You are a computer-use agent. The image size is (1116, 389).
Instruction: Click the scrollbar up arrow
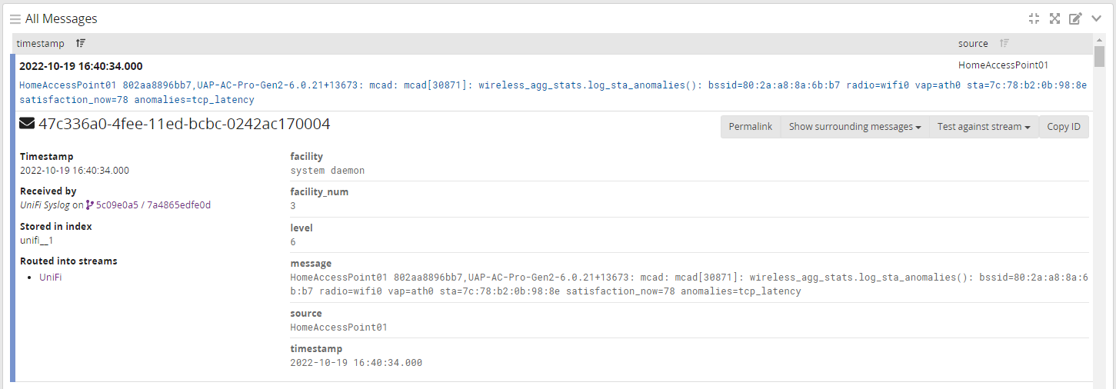[1100, 40]
